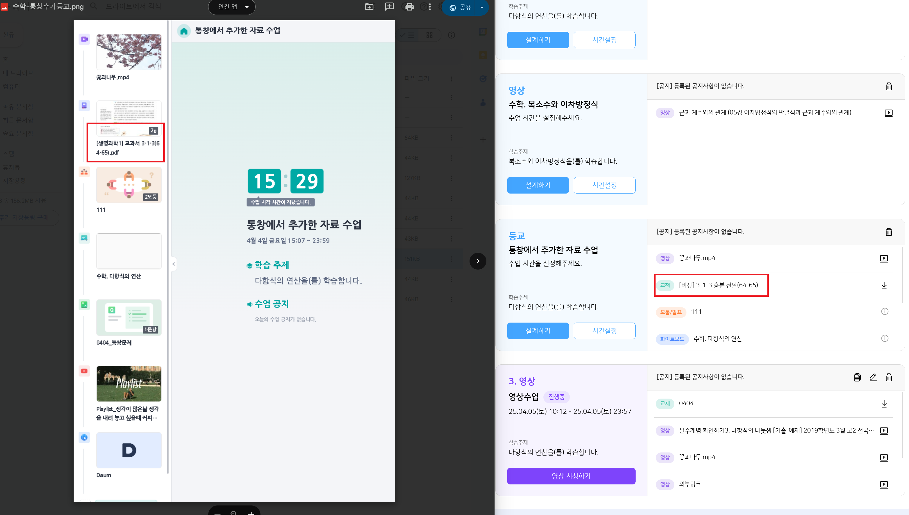The height and width of the screenshot is (515, 909).
Task: Click the print icon in viewer toolbar
Action: [409, 7]
